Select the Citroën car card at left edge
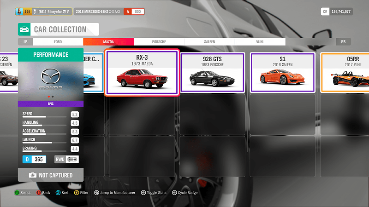 (9, 73)
